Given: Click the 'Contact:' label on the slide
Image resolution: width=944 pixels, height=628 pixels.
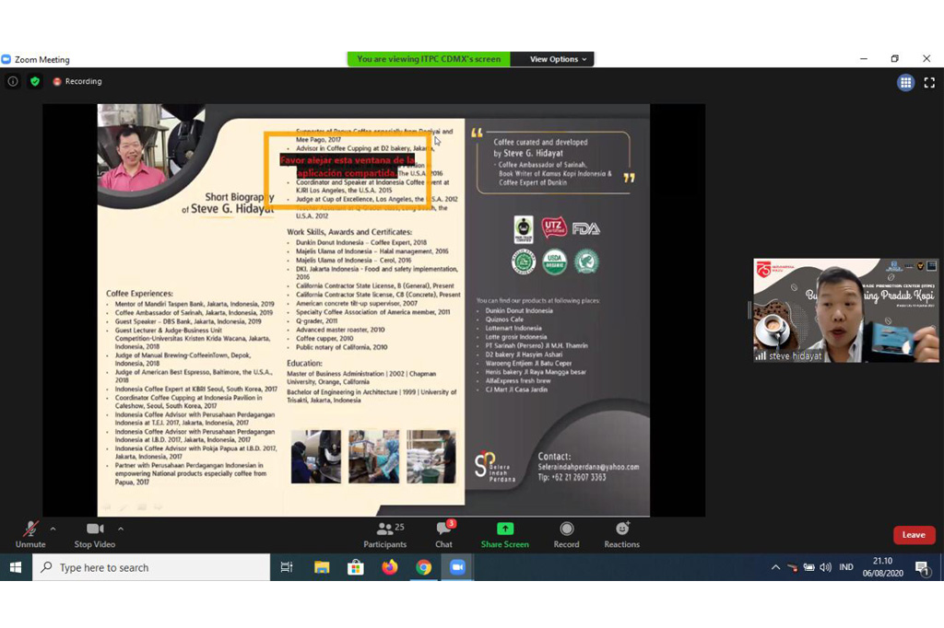Looking at the screenshot, I should (x=554, y=456).
